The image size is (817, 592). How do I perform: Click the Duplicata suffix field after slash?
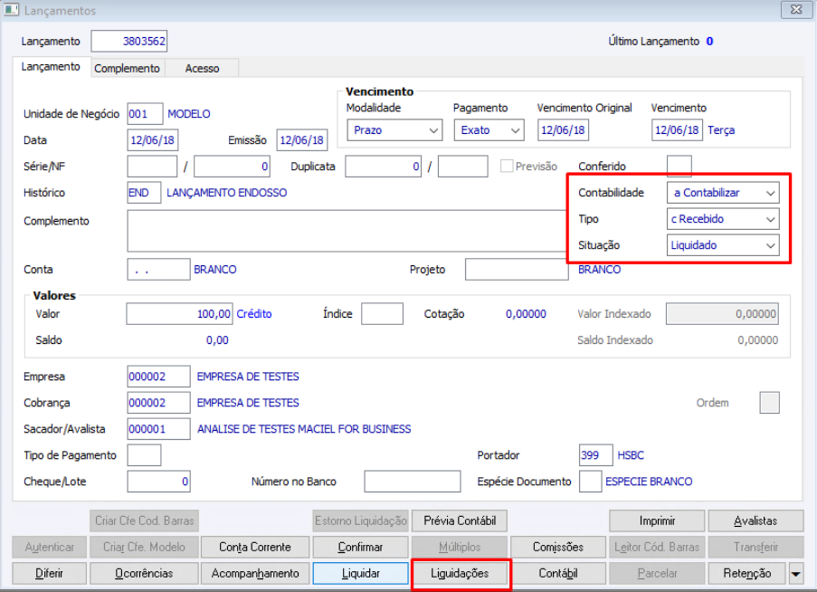(462, 167)
